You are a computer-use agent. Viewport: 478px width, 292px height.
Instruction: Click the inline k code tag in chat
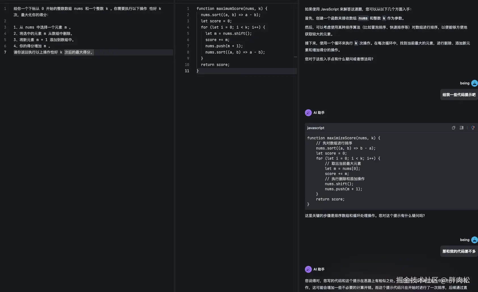(384, 18)
